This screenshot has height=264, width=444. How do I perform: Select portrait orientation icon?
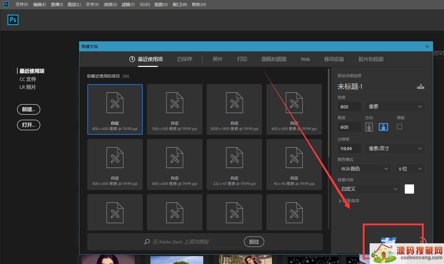click(x=369, y=127)
